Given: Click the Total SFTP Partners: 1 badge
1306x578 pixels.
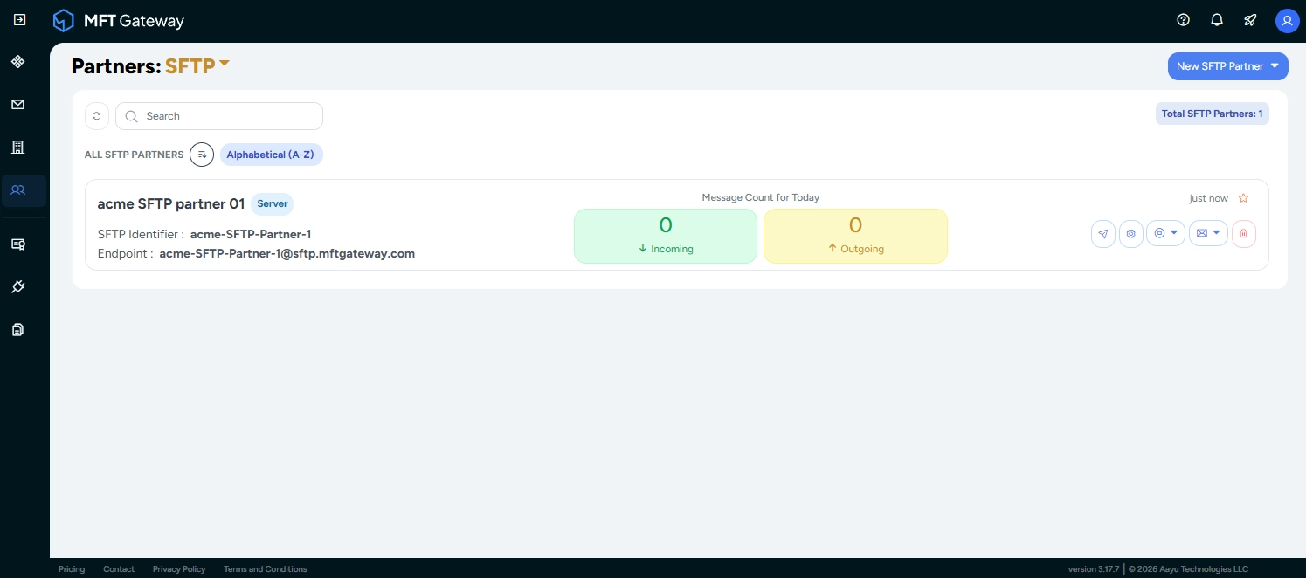Looking at the screenshot, I should [x=1213, y=114].
